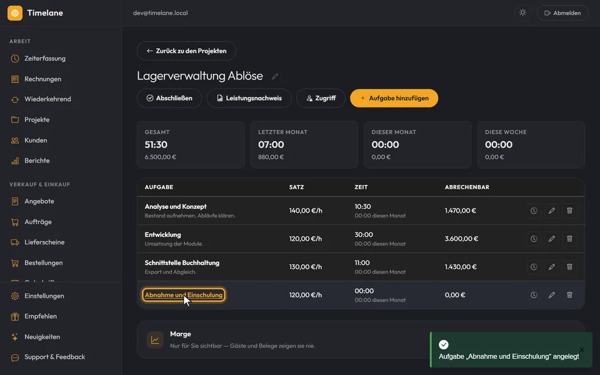Edit the Entwicklung task
The width and height of the screenshot is (600, 375).
tap(552, 239)
